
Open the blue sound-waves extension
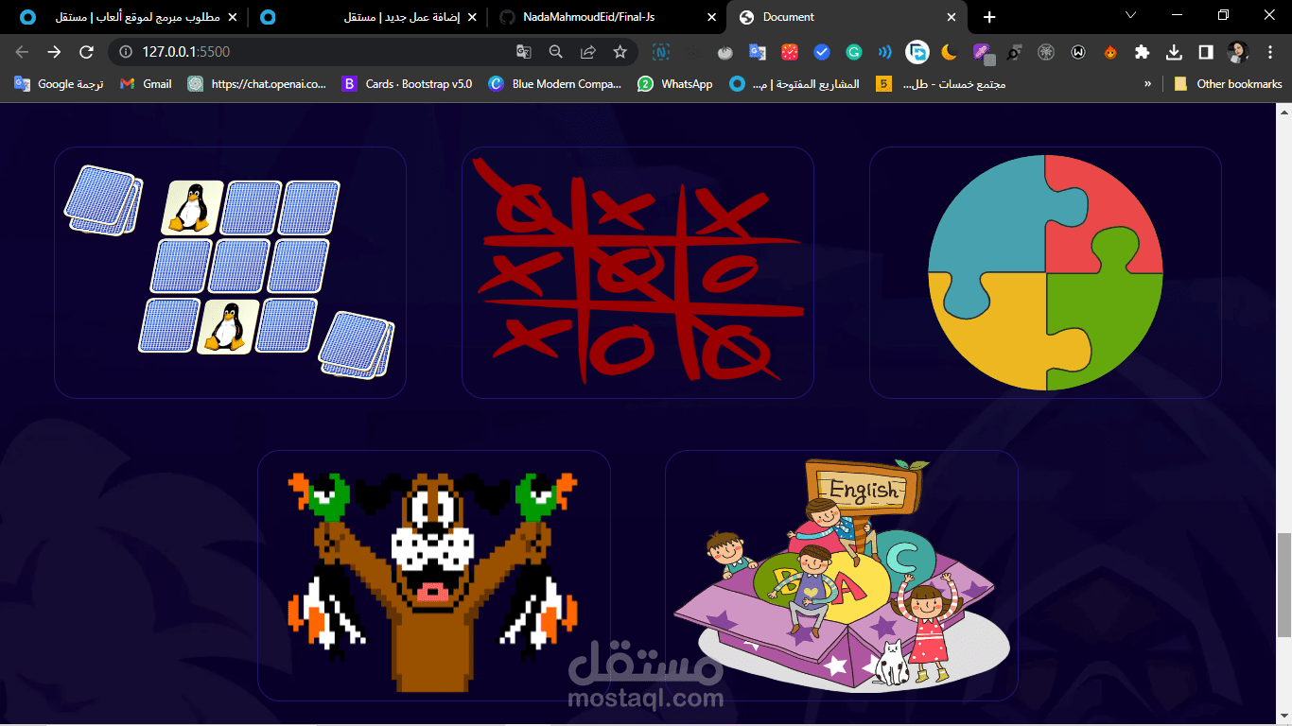[x=885, y=52]
